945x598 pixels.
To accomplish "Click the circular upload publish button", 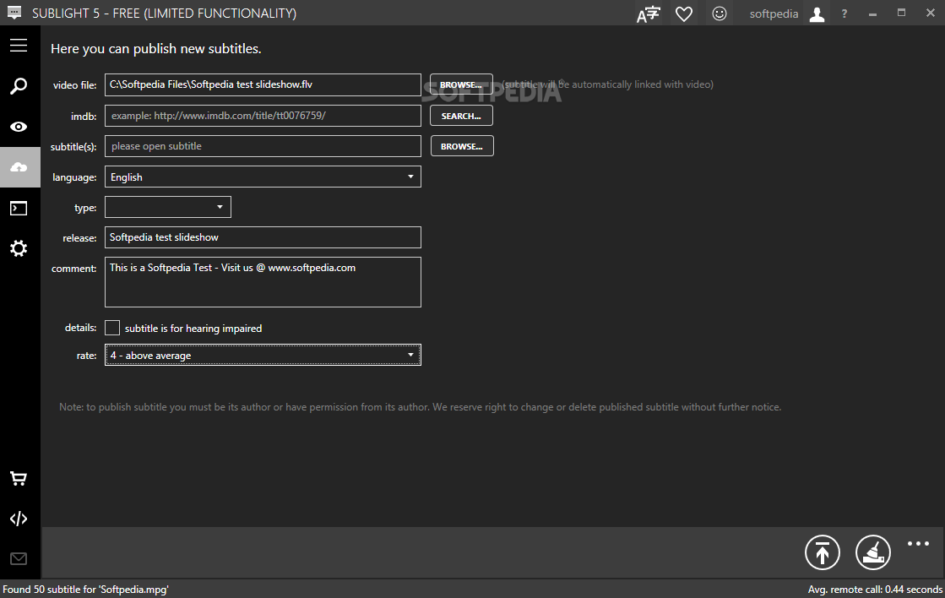I will [x=823, y=552].
